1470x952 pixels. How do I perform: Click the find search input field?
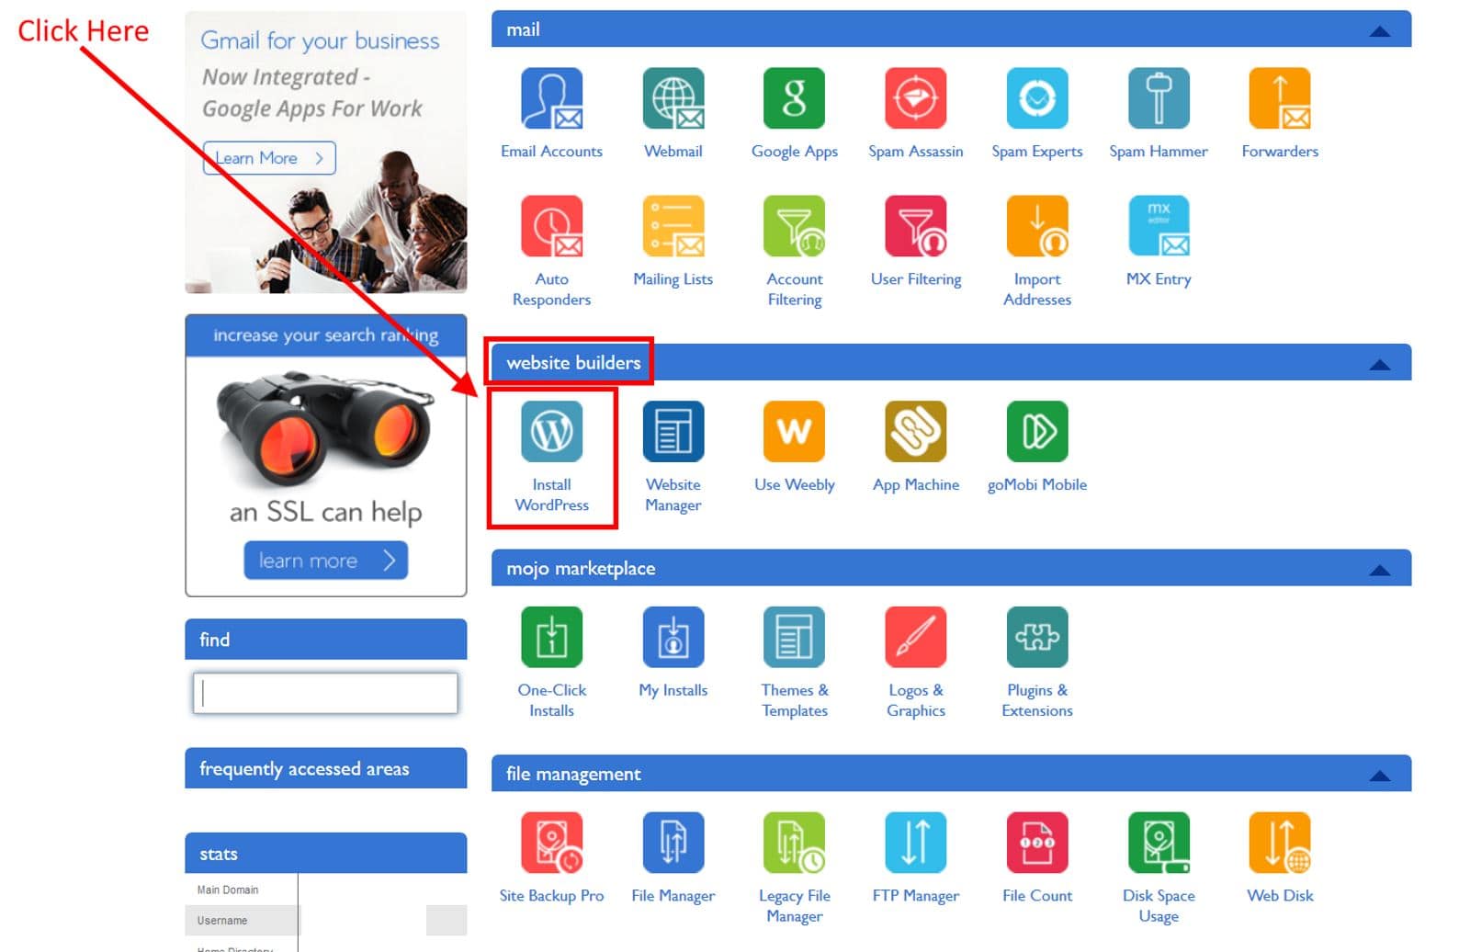pyautogui.click(x=325, y=694)
